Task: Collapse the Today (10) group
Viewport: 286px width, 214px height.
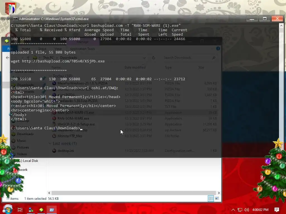Action: (x=50, y=76)
